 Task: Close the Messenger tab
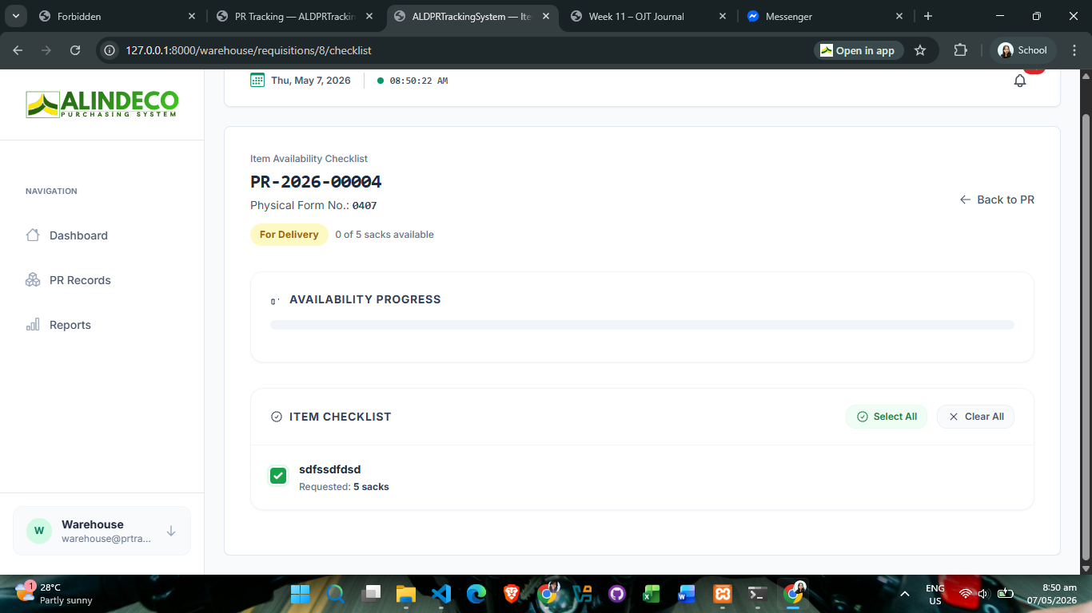[x=899, y=16]
